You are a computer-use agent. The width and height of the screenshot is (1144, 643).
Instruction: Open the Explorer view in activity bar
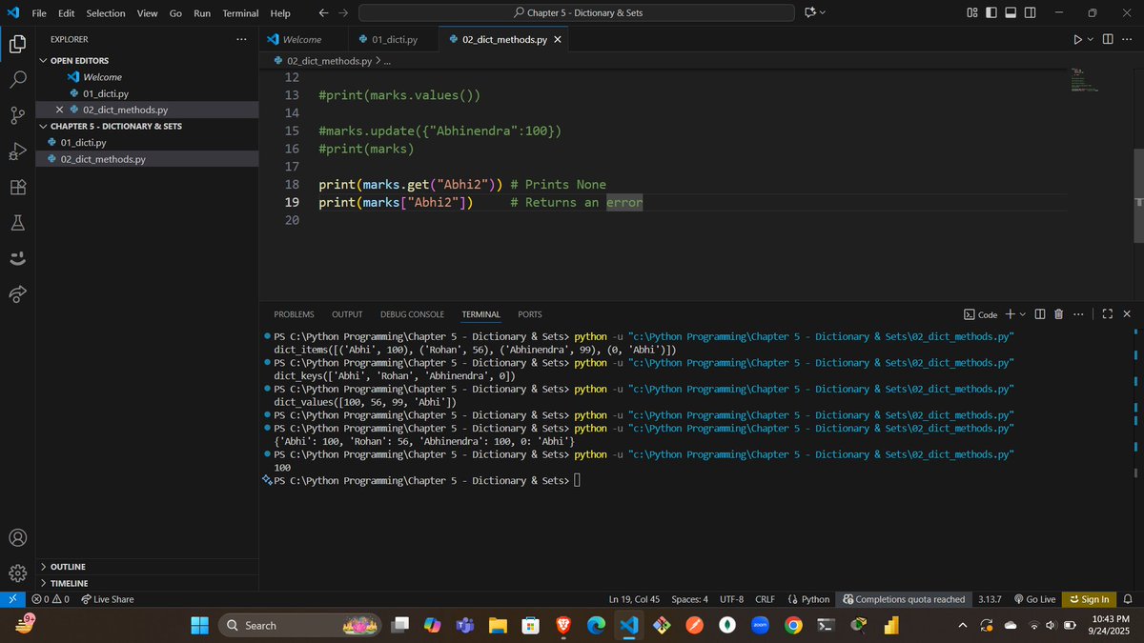click(17, 44)
